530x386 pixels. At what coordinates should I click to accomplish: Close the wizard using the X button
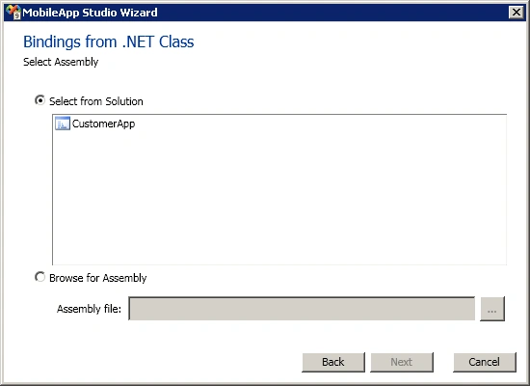point(517,13)
